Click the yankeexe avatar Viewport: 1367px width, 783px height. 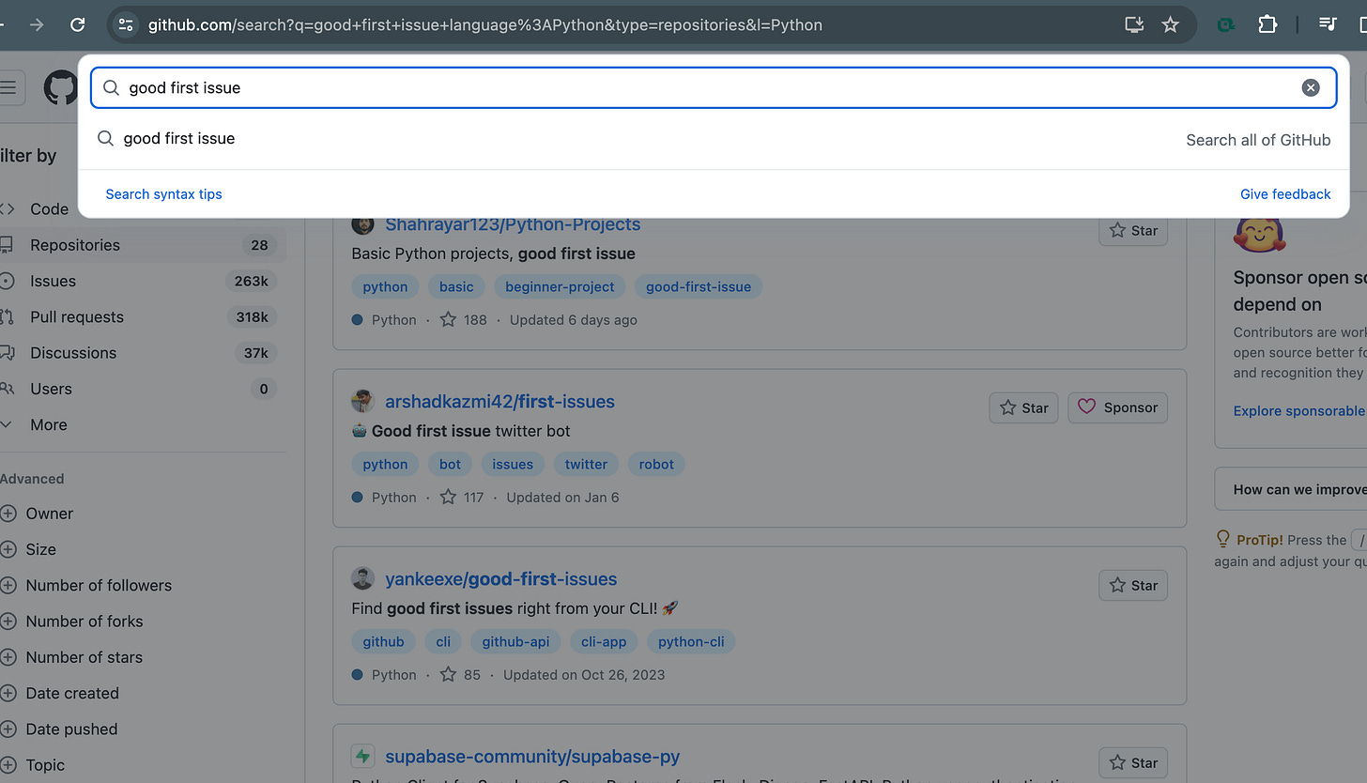coord(362,578)
